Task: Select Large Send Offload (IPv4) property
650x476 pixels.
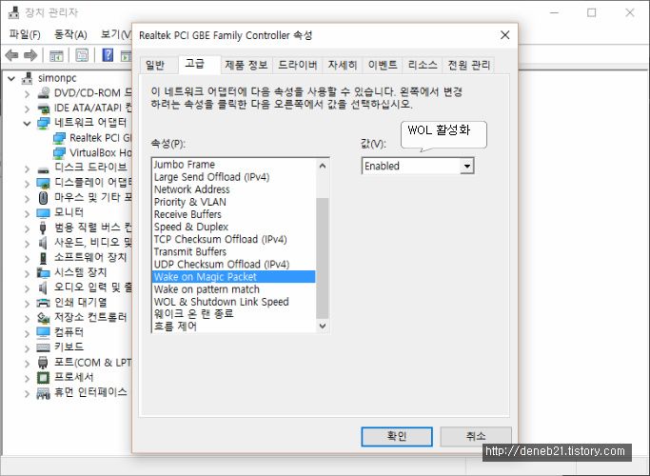Action: pos(233,177)
